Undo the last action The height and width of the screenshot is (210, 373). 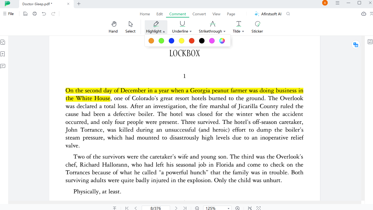44,14
